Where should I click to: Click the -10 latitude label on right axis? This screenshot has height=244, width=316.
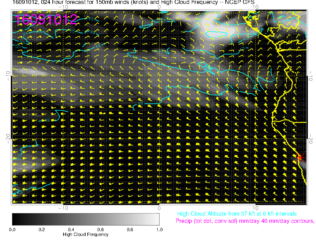pyautogui.click(x=310, y=76)
